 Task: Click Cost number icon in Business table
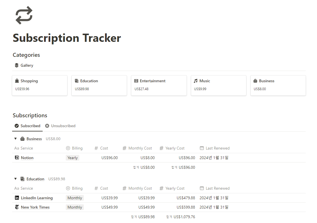96,148
